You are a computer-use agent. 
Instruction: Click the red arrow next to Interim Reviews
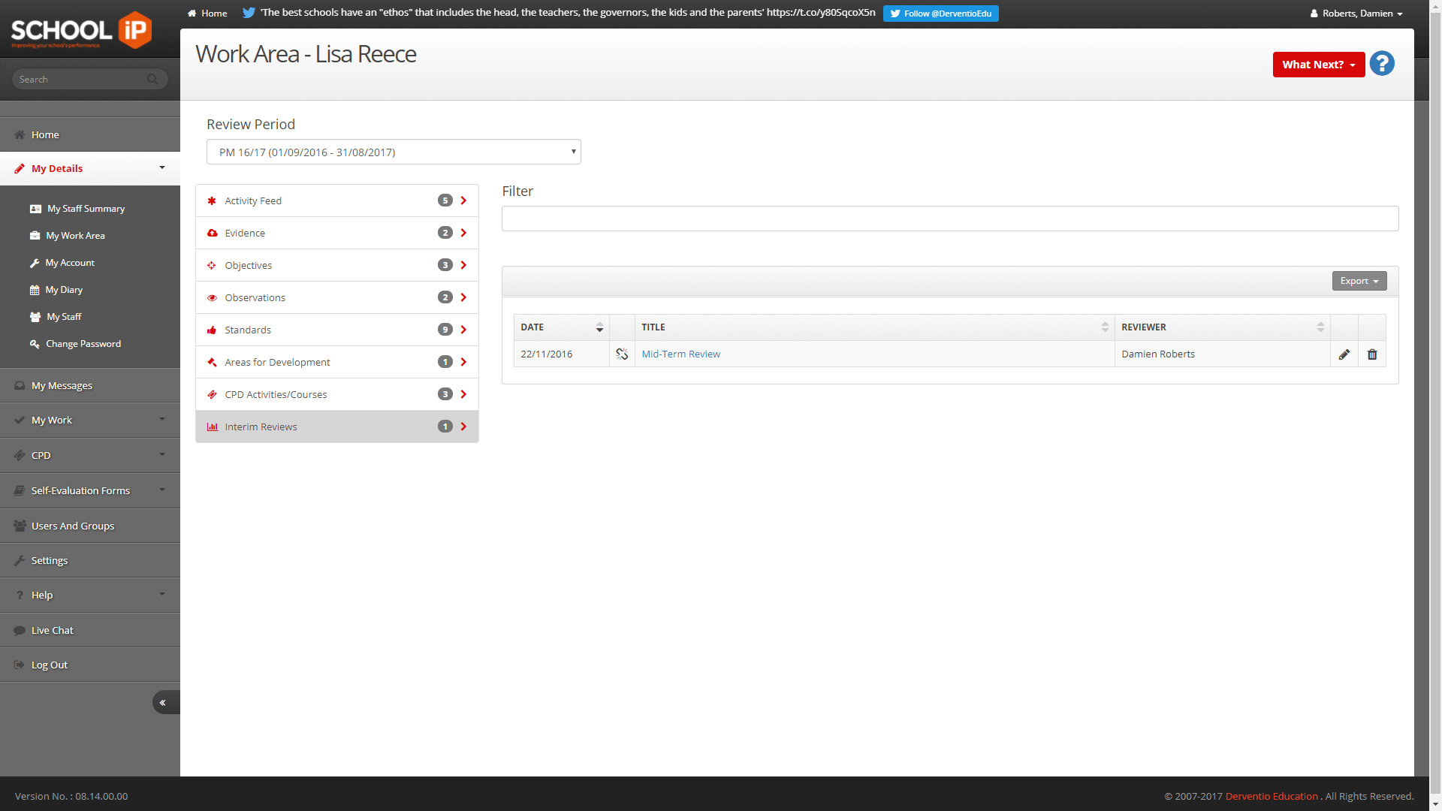tap(463, 427)
